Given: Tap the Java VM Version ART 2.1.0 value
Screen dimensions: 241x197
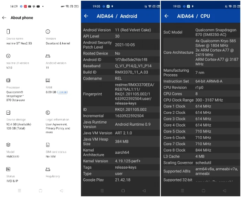Looking at the screenshot, I should (x=123, y=133).
